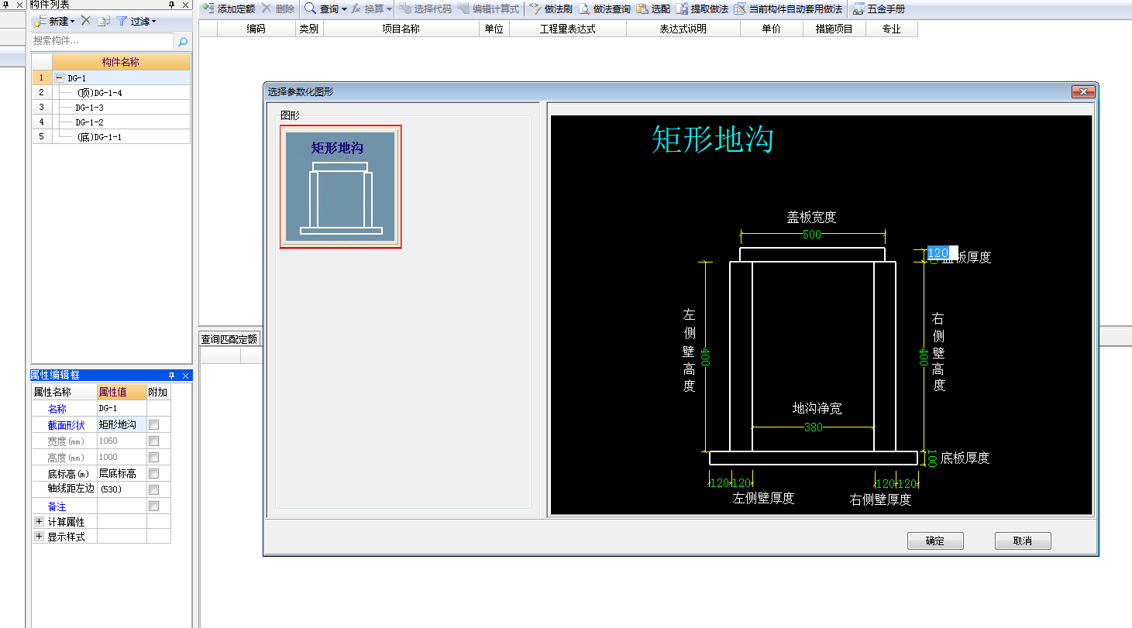The height and width of the screenshot is (628, 1132).
Task: Click the 删除 delete toolbar item
Action: (x=277, y=9)
